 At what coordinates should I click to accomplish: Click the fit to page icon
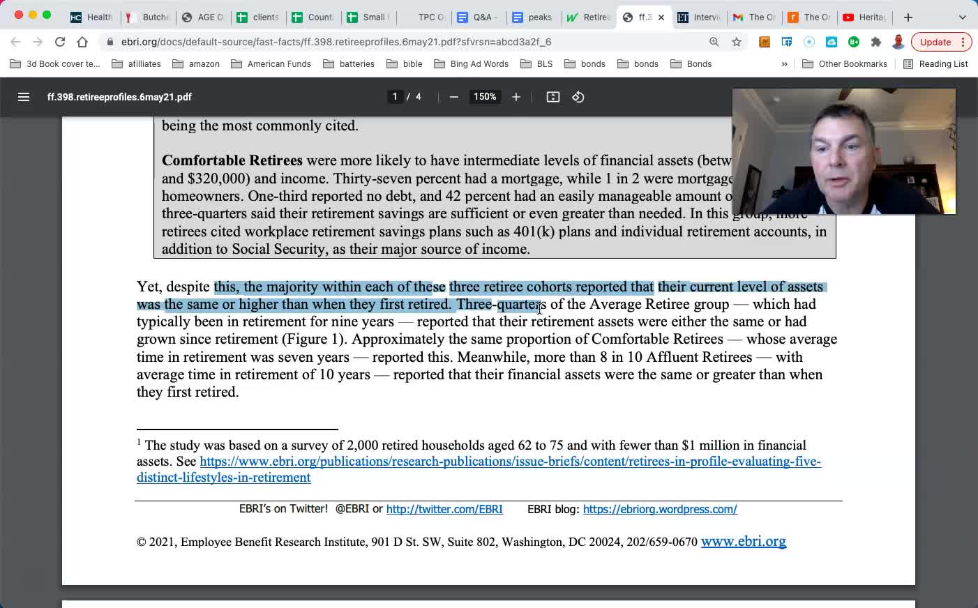(553, 97)
